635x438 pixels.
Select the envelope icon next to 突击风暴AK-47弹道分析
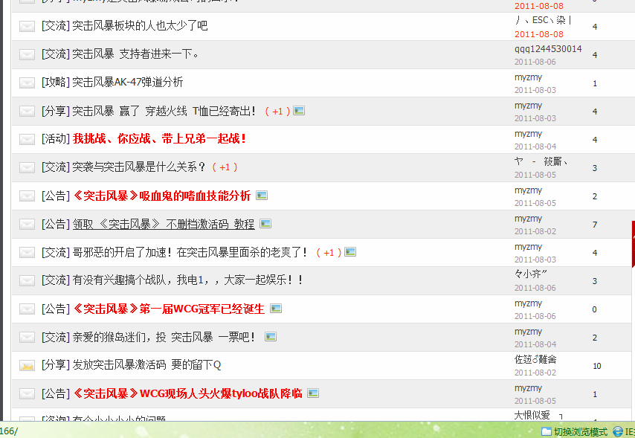tap(27, 83)
